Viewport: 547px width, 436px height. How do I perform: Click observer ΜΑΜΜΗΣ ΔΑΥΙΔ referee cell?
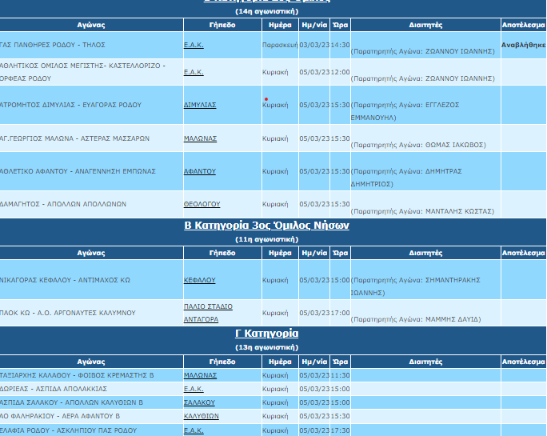click(416, 319)
